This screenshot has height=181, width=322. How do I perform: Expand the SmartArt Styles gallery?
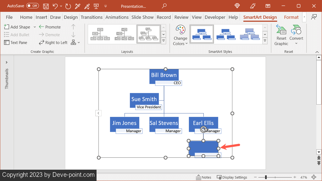tap(265, 41)
